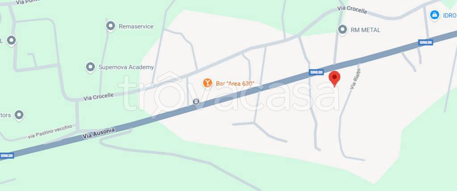Viewport: 457px width, 191px height.
Task: Click the Via Rialto street label
Action: (355, 79)
